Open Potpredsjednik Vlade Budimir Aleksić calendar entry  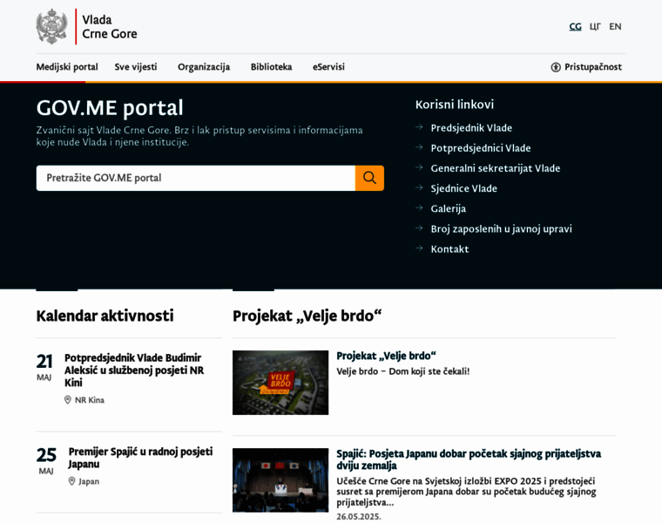(x=134, y=370)
